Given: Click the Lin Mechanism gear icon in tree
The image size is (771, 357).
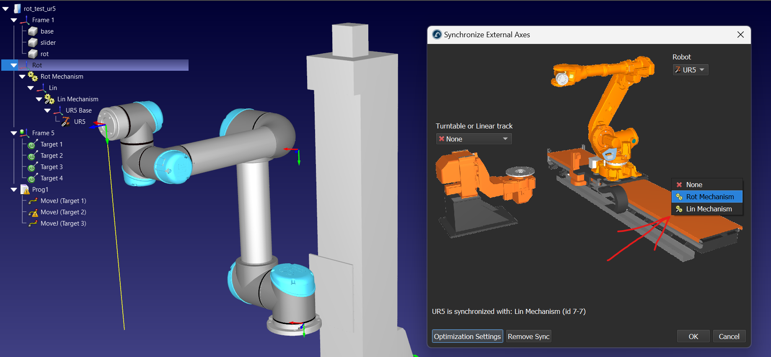Looking at the screenshot, I should [x=49, y=99].
